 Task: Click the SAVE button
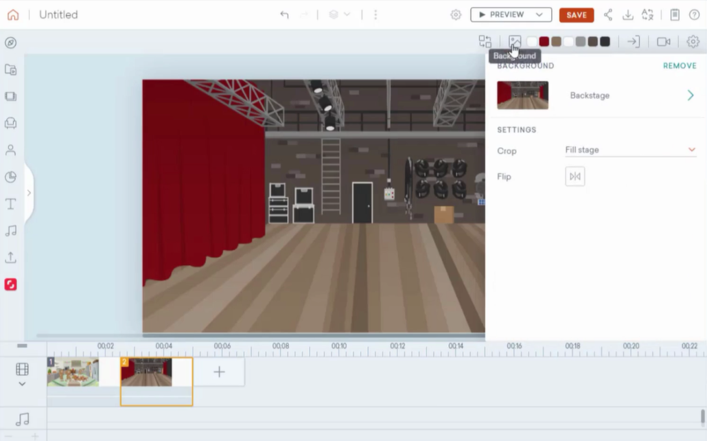pos(576,15)
